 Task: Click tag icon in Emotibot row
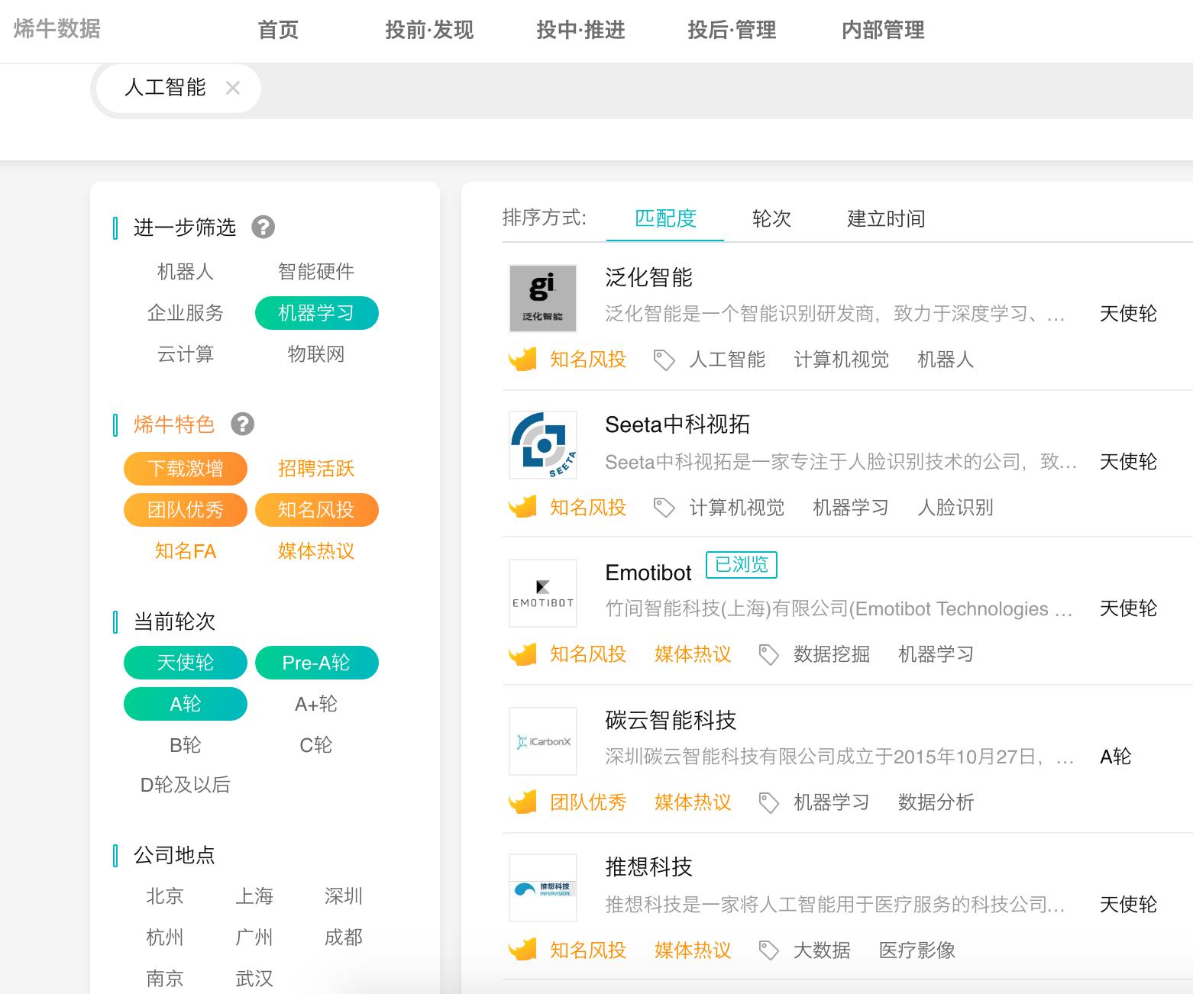point(769,654)
